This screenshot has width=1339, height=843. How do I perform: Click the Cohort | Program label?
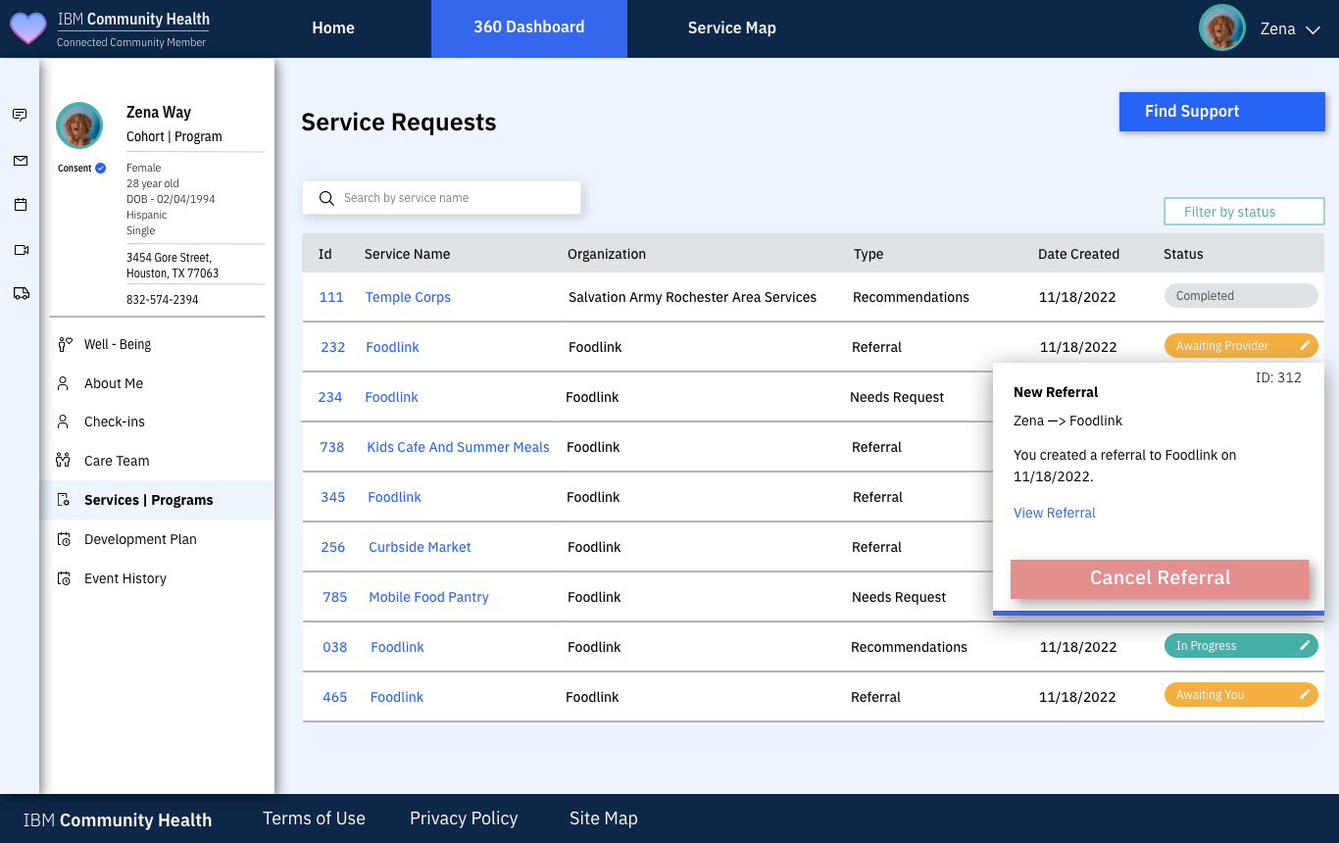[x=174, y=136]
